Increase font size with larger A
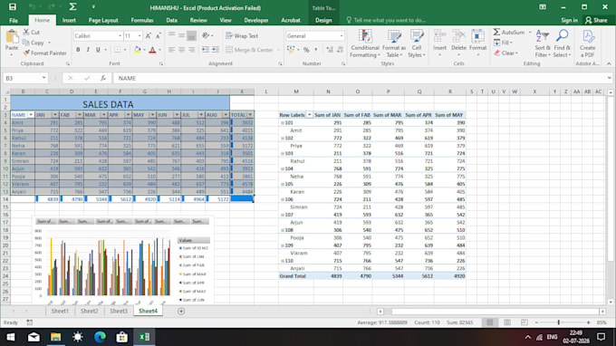Screen dimensions: 616x346 tap(149, 36)
